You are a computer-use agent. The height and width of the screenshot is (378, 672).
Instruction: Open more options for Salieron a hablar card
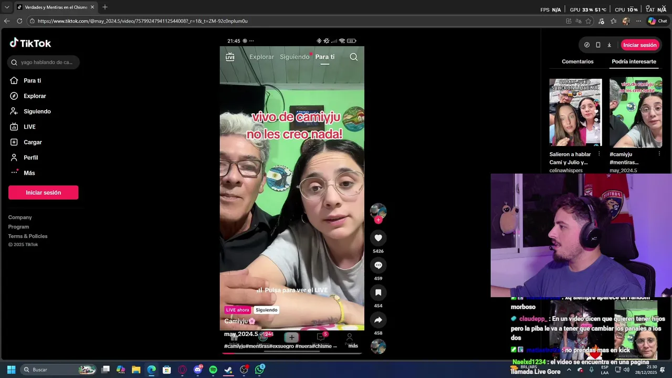tap(599, 154)
